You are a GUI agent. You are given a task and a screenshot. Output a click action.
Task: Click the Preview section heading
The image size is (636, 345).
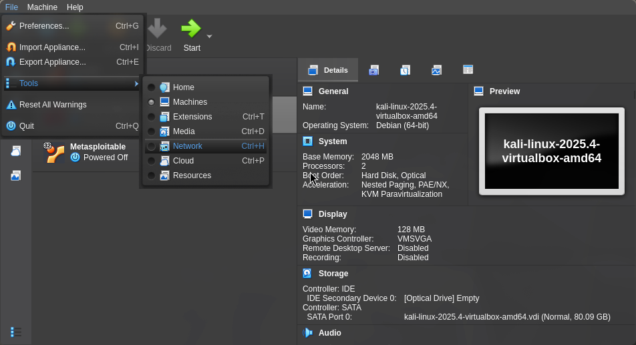tap(504, 91)
